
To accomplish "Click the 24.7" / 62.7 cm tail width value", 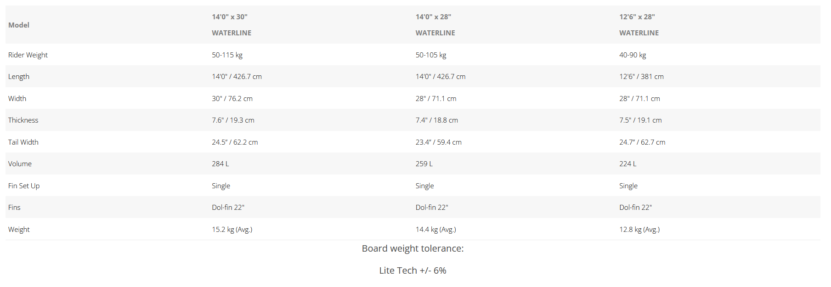I will (x=642, y=142).
